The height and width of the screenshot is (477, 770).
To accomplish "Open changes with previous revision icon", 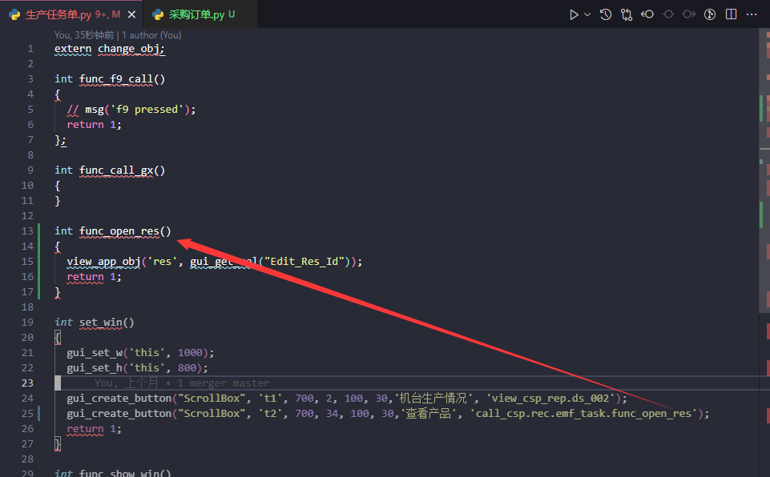I will 647,14.
